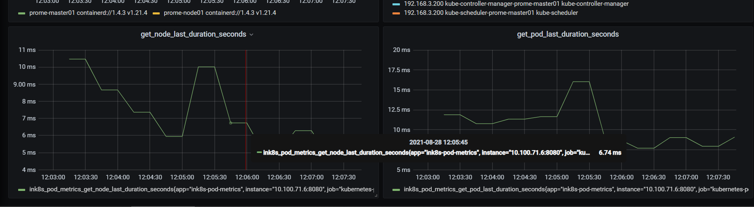Click the 10 ms peak on node duration graph
This screenshot has width=754, height=207.
206,67
